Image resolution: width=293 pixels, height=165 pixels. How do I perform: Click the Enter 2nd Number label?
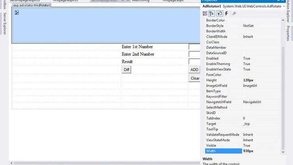pos(138,54)
